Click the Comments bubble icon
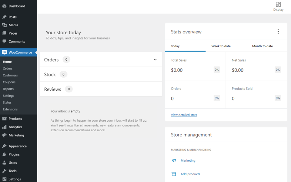This screenshot has width=291, height=182. point(4,42)
